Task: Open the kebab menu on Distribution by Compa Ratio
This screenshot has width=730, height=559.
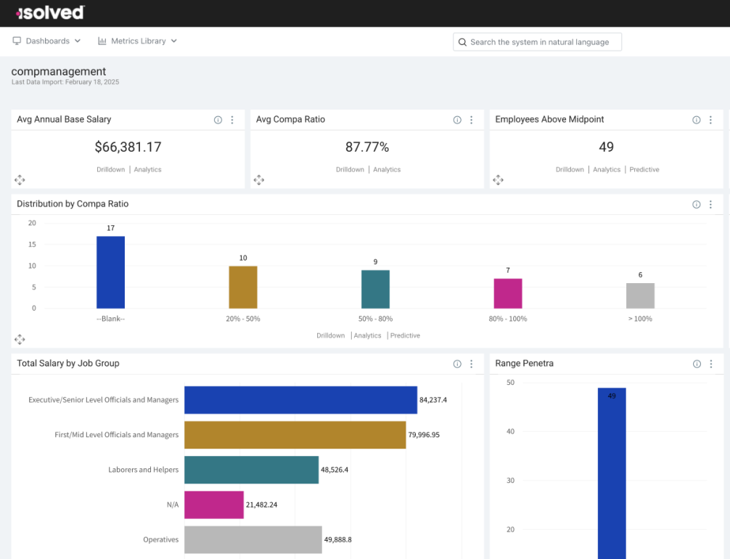Action: [710, 205]
